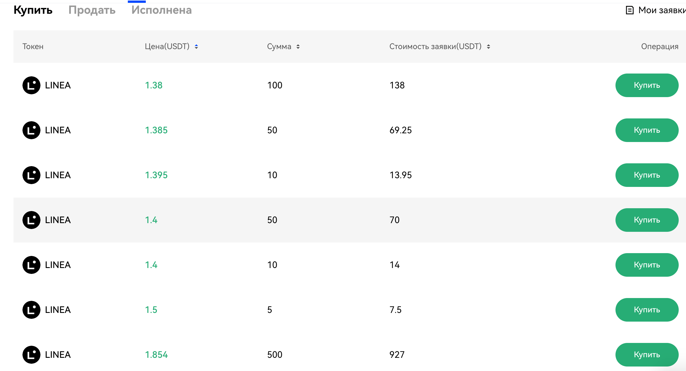Viewport: 686px width, 371px height.
Task: Buy LINEA at price 1.5
Action: pos(647,310)
